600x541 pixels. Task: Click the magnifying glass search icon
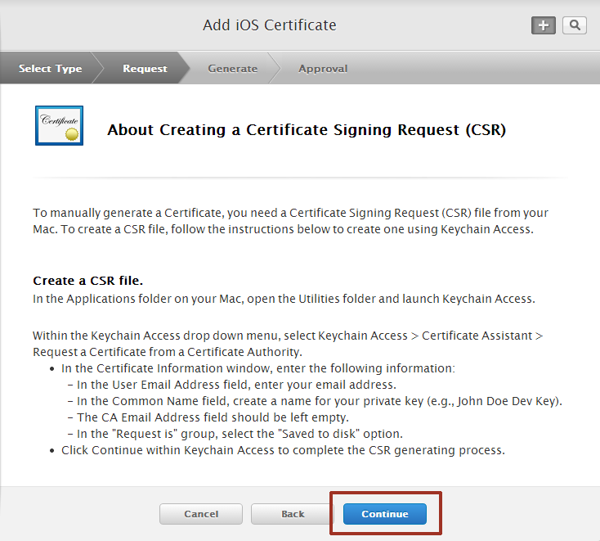pyautogui.click(x=575, y=25)
